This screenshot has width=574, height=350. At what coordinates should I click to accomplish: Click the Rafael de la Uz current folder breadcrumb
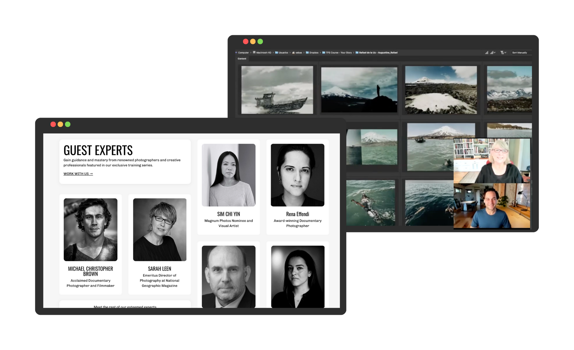(378, 53)
